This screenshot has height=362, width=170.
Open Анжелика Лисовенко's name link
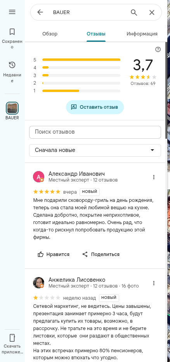pyautogui.click(x=77, y=280)
